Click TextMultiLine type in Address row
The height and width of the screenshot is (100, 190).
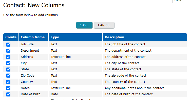pyautogui.click(x=61, y=57)
